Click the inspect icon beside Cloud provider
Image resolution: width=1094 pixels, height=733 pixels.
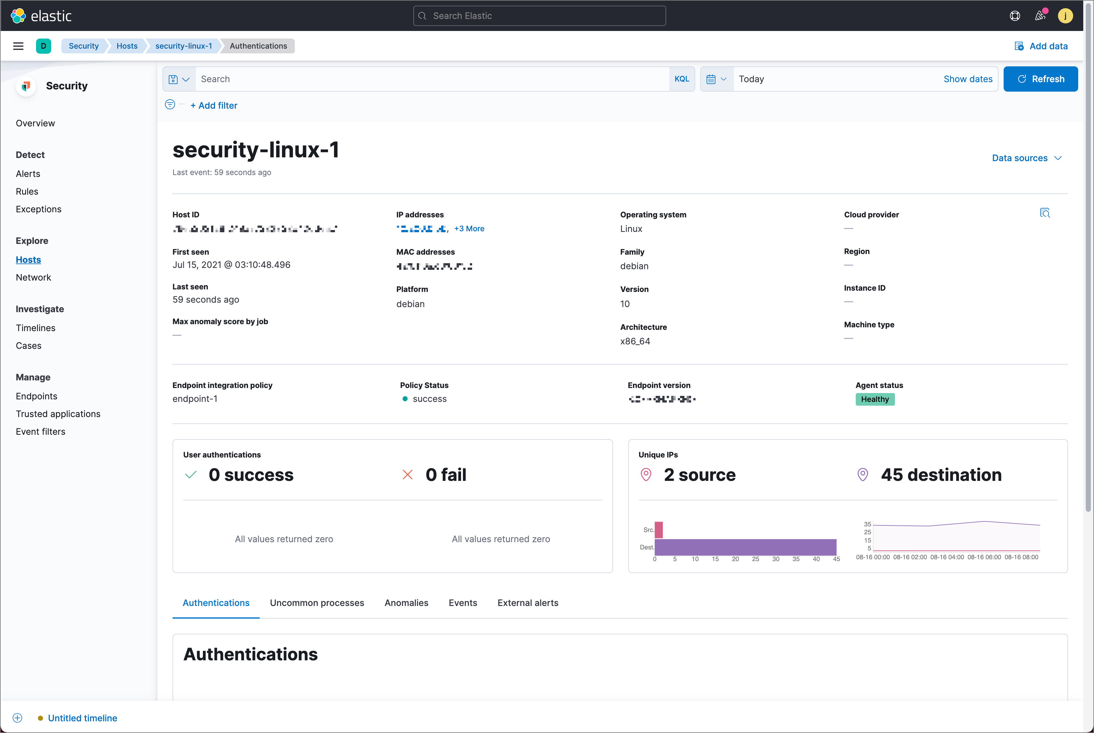point(1044,213)
